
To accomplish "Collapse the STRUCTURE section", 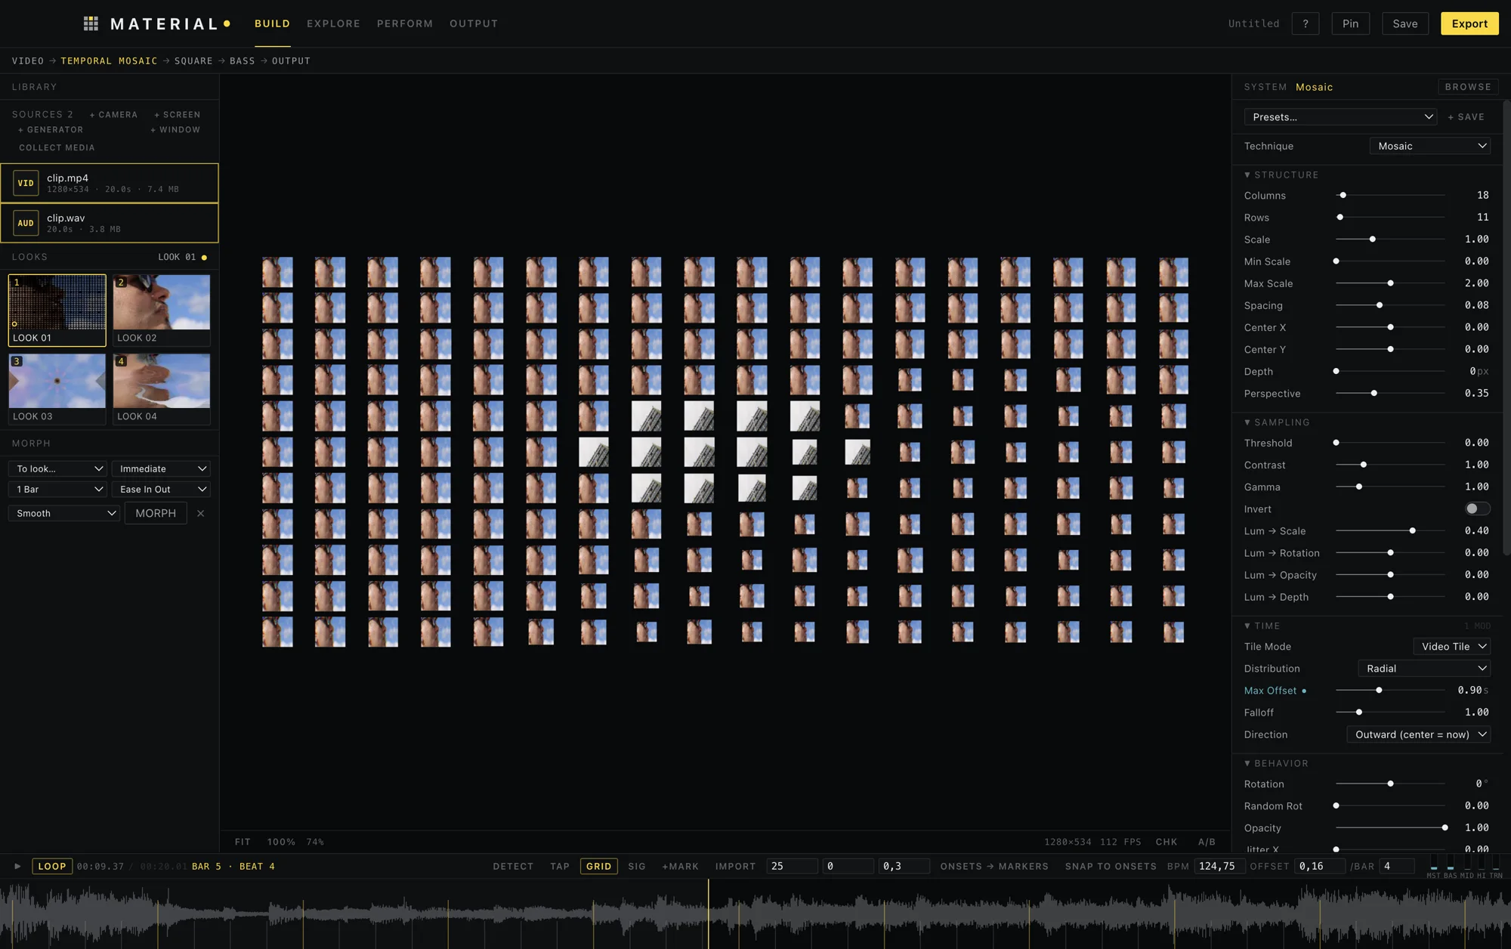I will [x=1281, y=175].
